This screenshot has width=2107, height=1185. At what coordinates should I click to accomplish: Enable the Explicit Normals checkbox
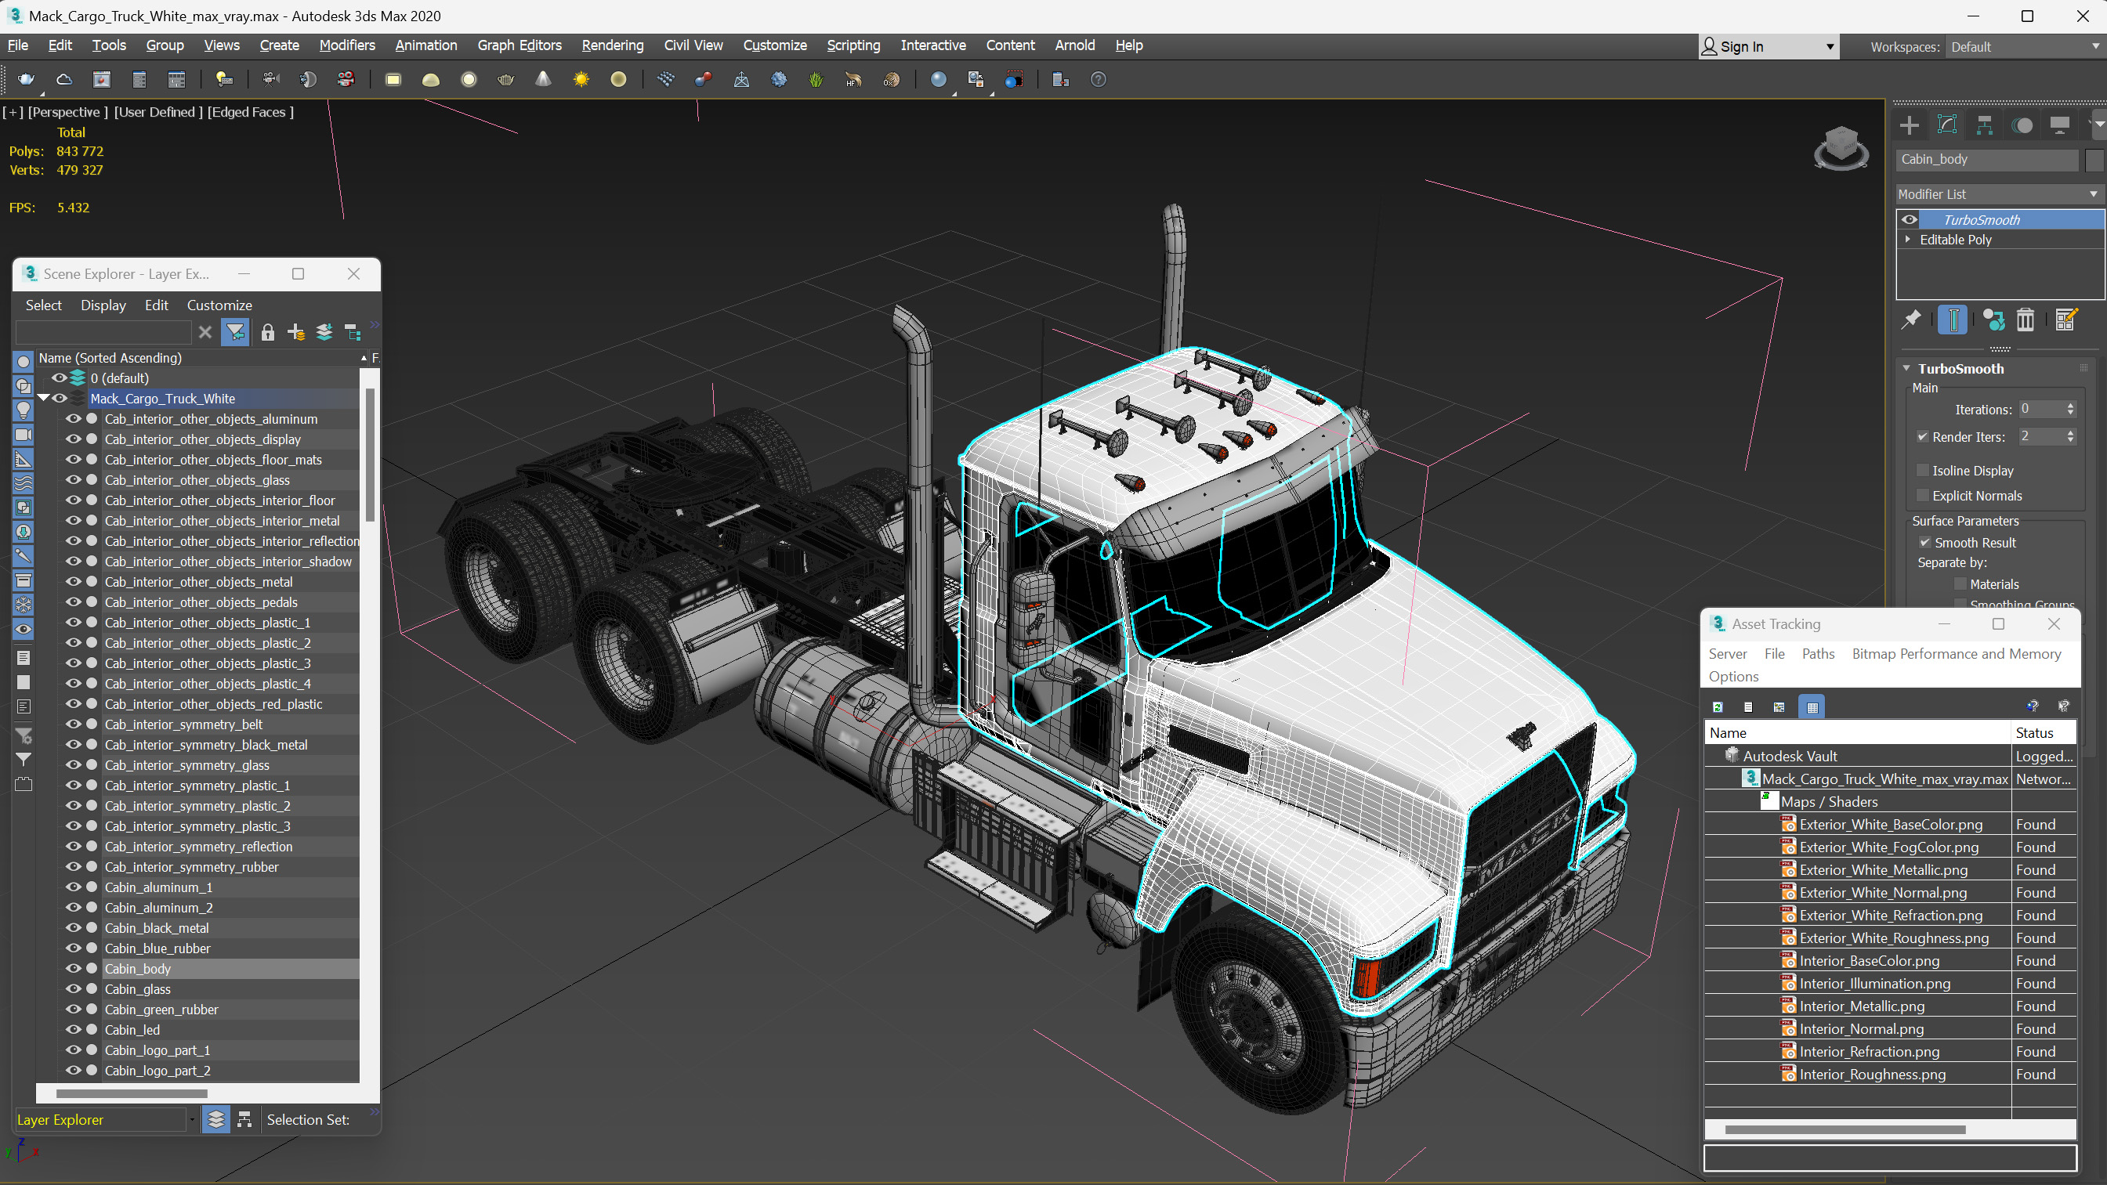(x=1923, y=496)
